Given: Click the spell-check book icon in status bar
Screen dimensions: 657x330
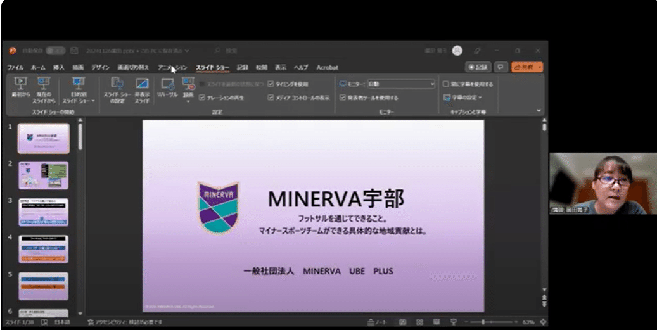Looking at the screenshot, I should click(44, 322).
